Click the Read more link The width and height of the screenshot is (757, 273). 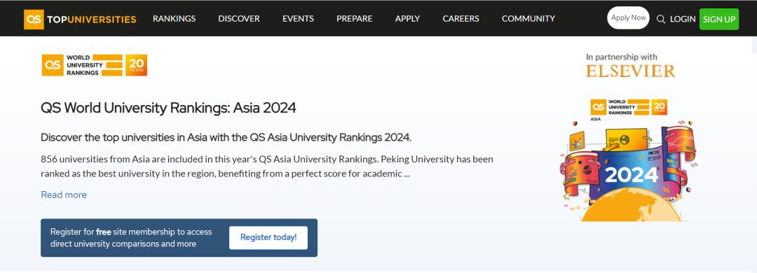(x=64, y=195)
